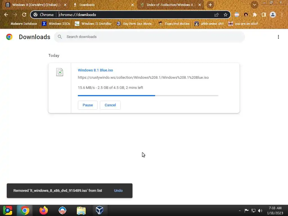Image resolution: width=288 pixels, height=216 pixels.
Task: Switch to Index of /collection/Windows 8 tab
Action: coord(171,5)
